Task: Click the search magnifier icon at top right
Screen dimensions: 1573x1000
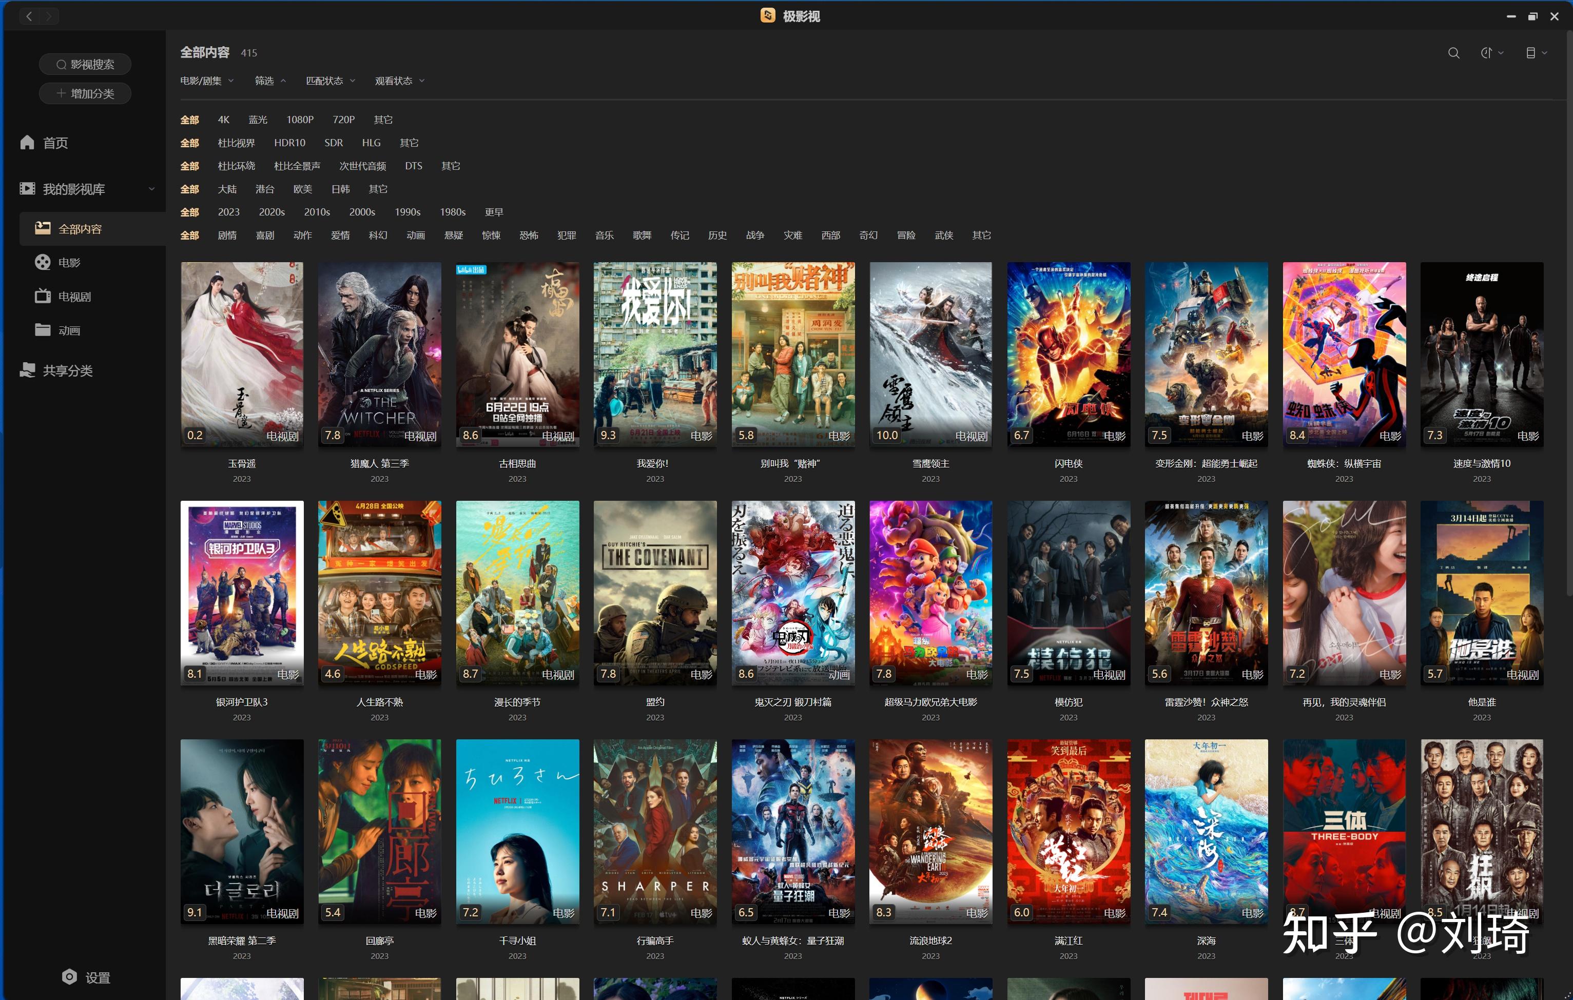Action: pyautogui.click(x=1453, y=53)
